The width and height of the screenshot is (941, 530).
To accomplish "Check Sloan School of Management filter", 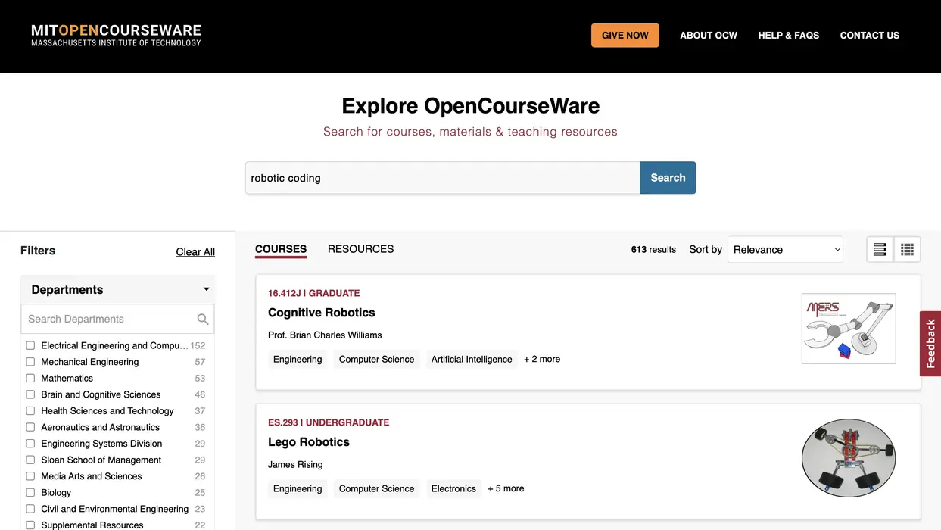I will coord(30,460).
